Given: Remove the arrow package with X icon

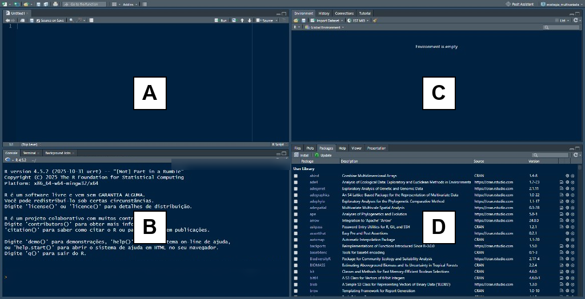Looking at the screenshot, I should pyautogui.click(x=572, y=221).
